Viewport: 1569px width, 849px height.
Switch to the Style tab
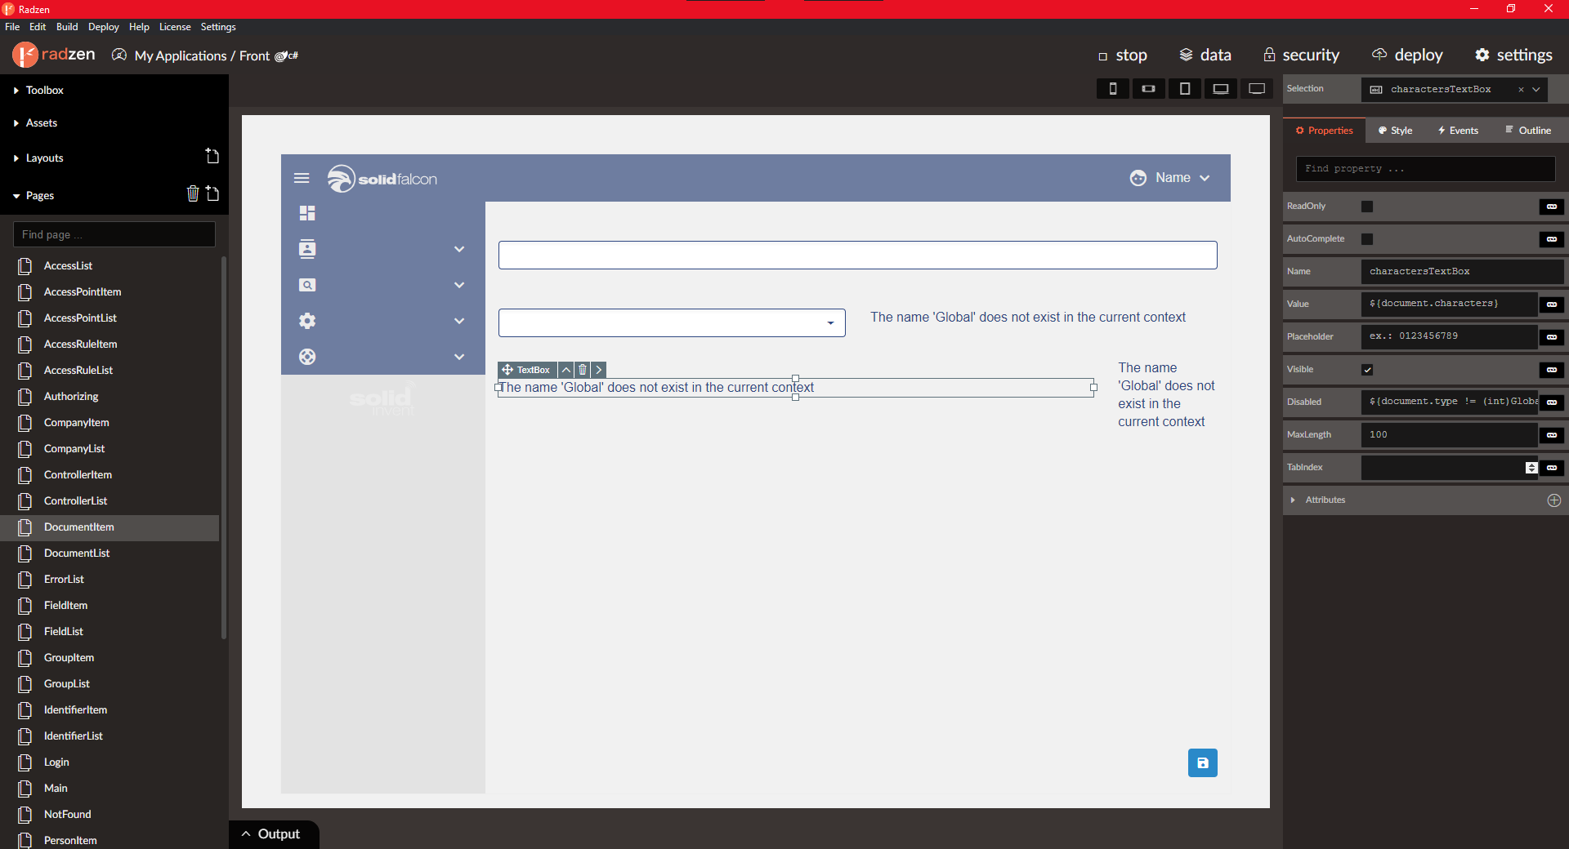pyautogui.click(x=1395, y=130)
